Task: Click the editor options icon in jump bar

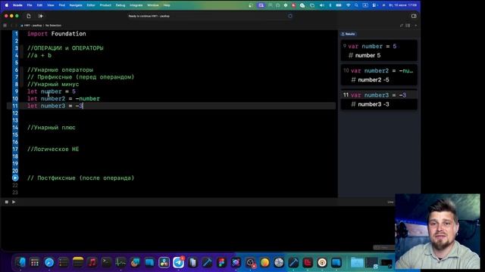Action: [x=408, y=25]
